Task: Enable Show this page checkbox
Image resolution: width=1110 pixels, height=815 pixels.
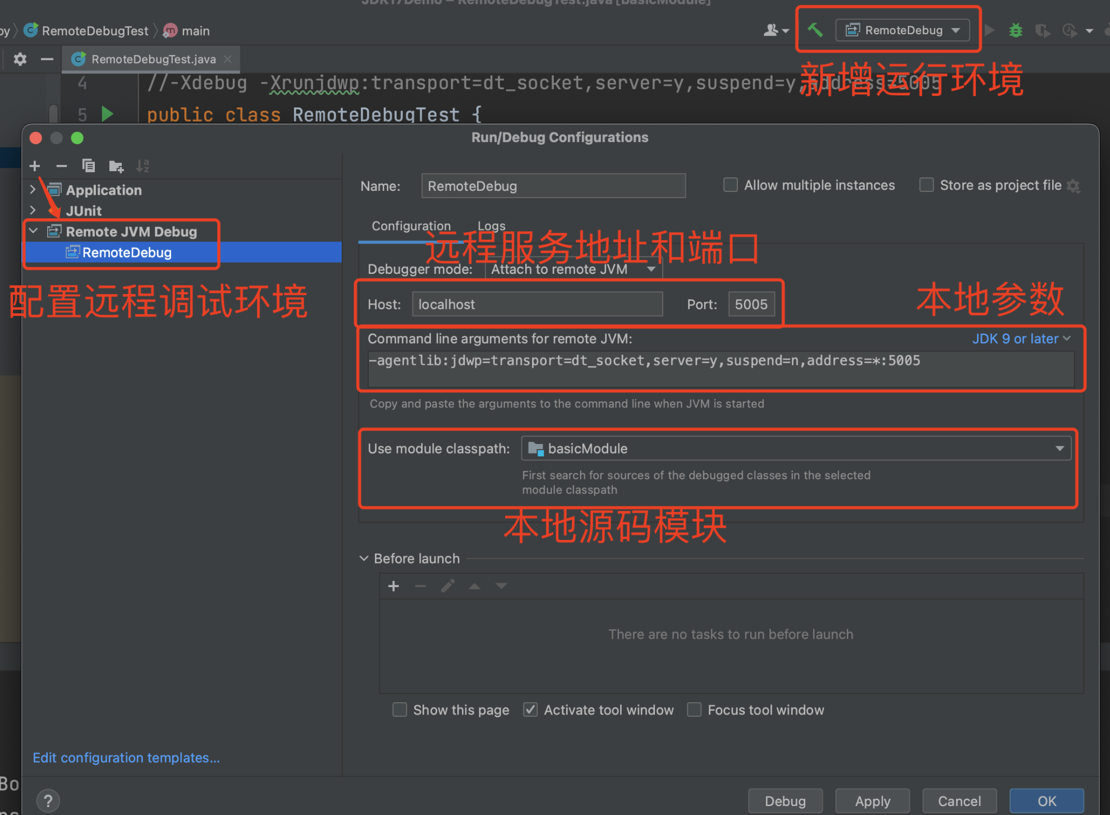Action: point(400,709)
